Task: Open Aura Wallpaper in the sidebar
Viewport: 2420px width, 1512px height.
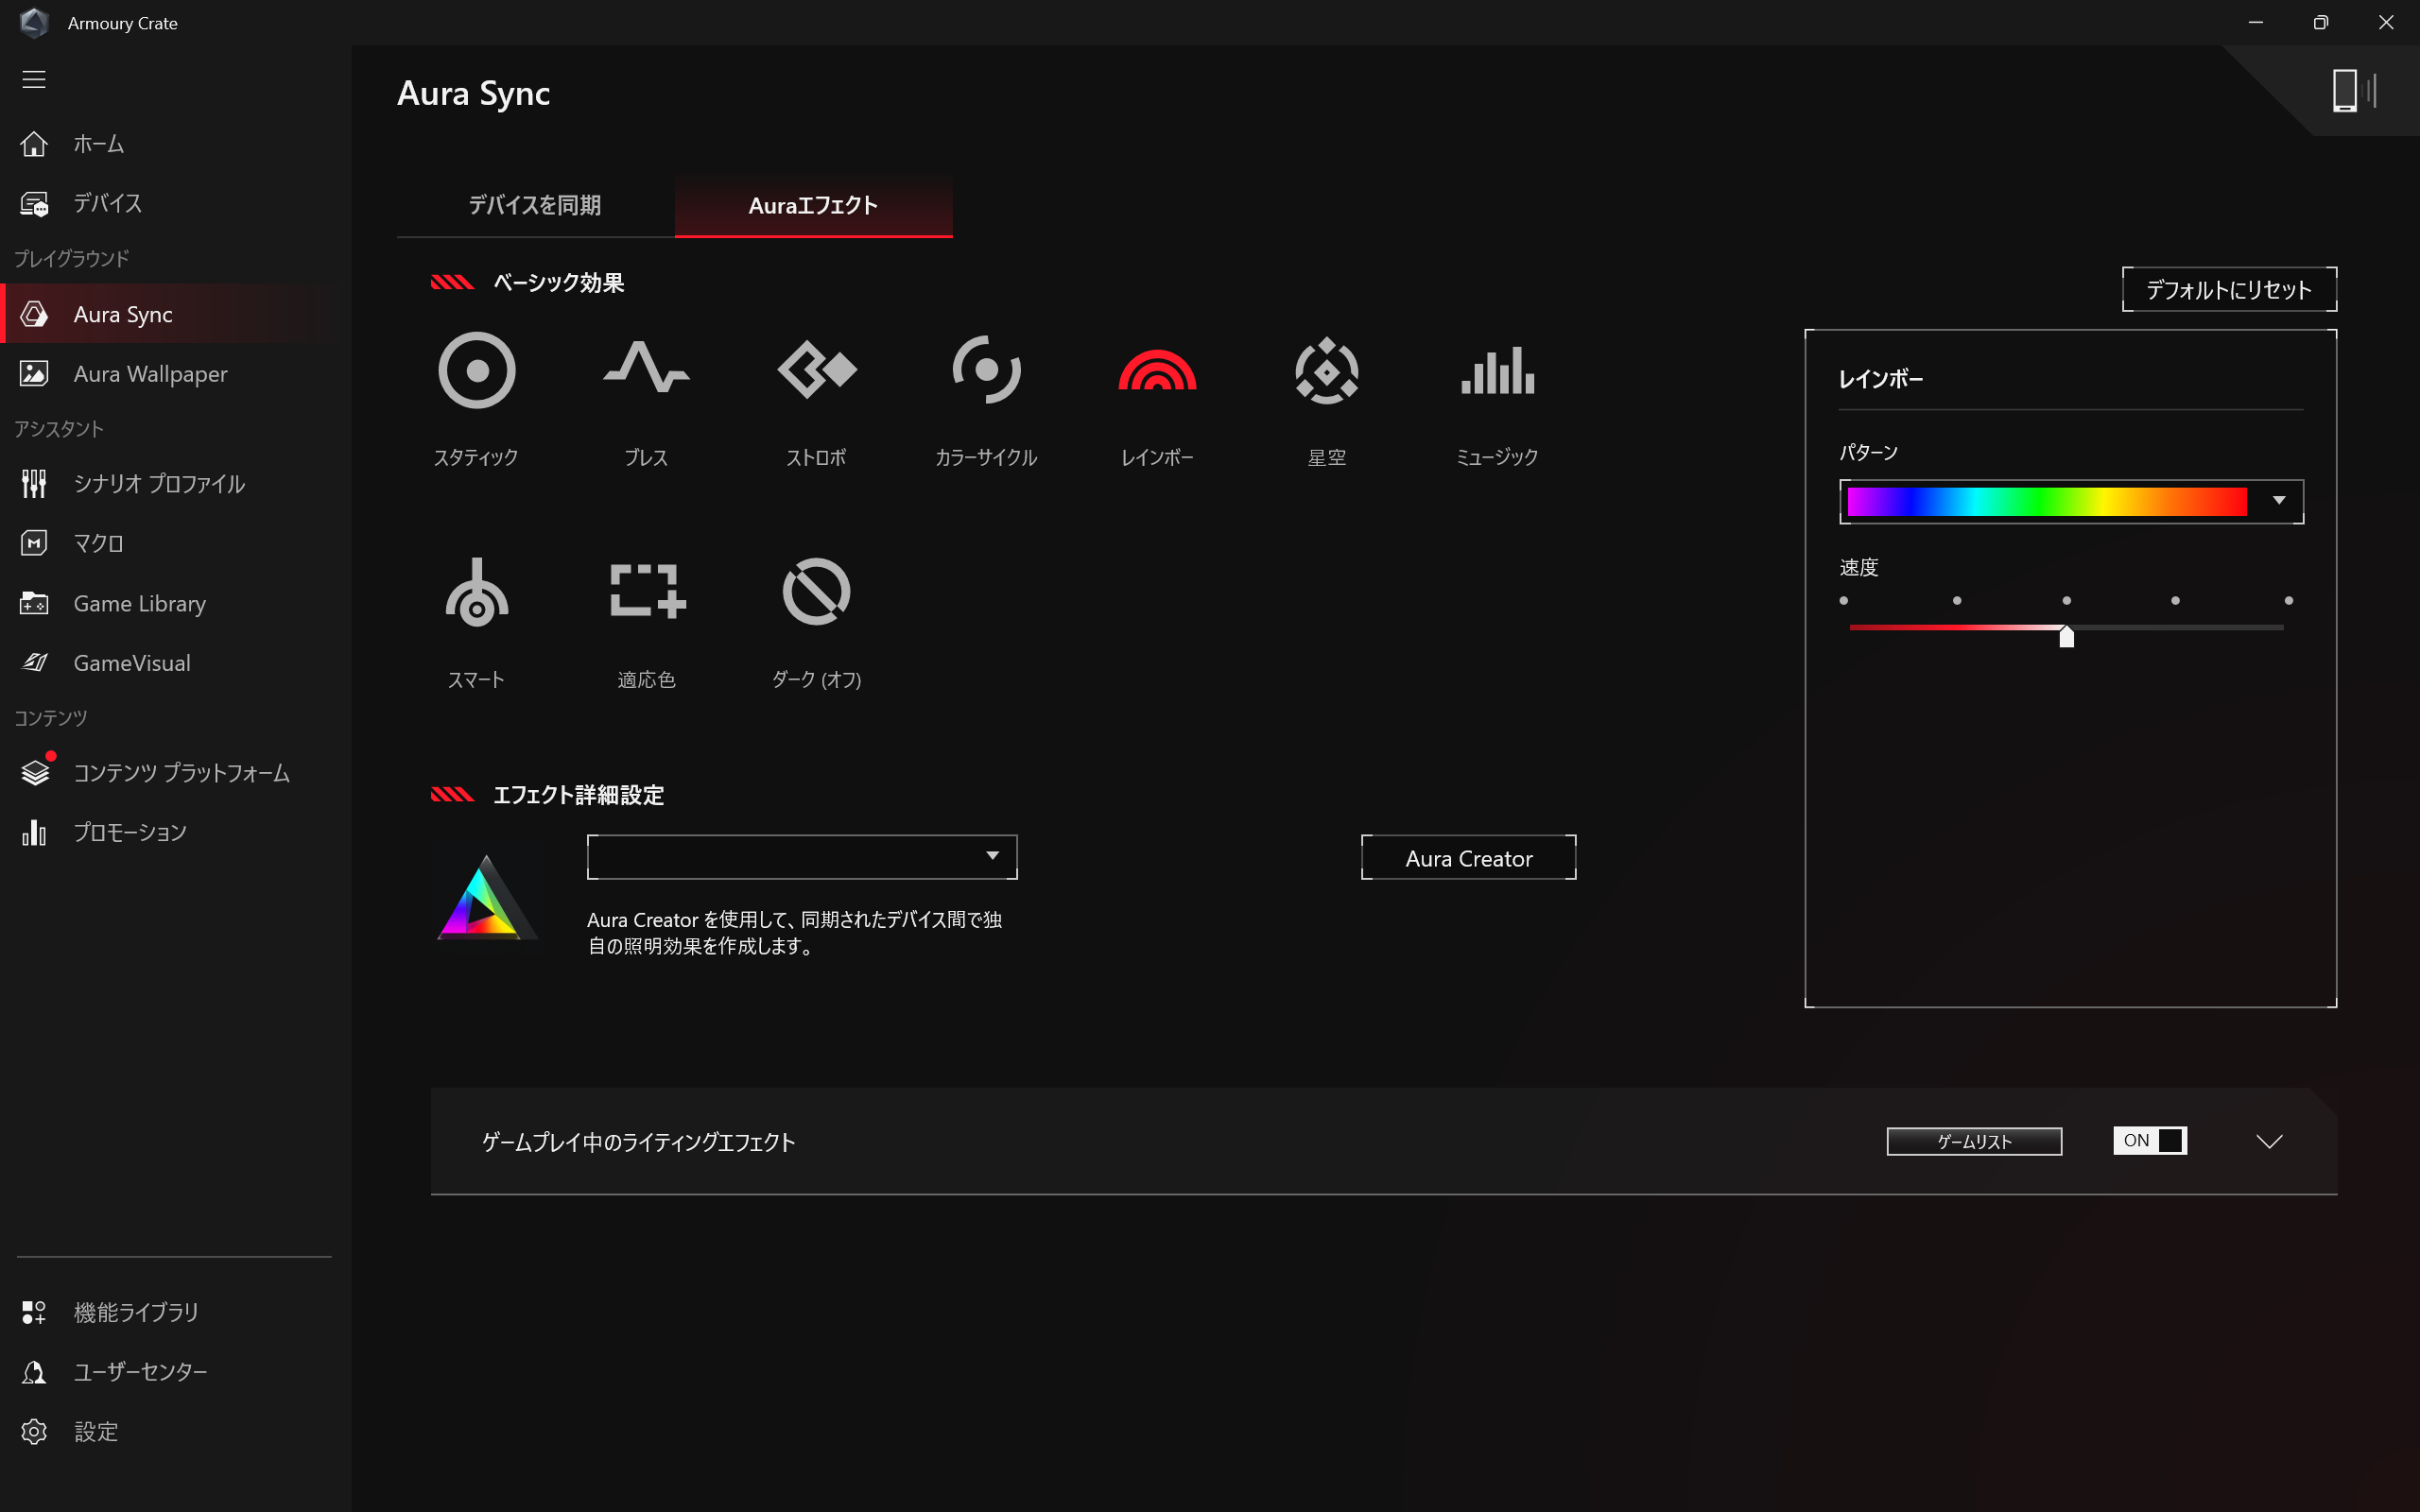Action: 150,374
